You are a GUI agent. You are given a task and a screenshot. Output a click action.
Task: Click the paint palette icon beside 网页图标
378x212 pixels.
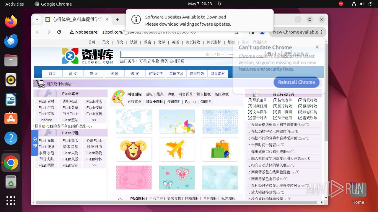(x=118, y=98)
